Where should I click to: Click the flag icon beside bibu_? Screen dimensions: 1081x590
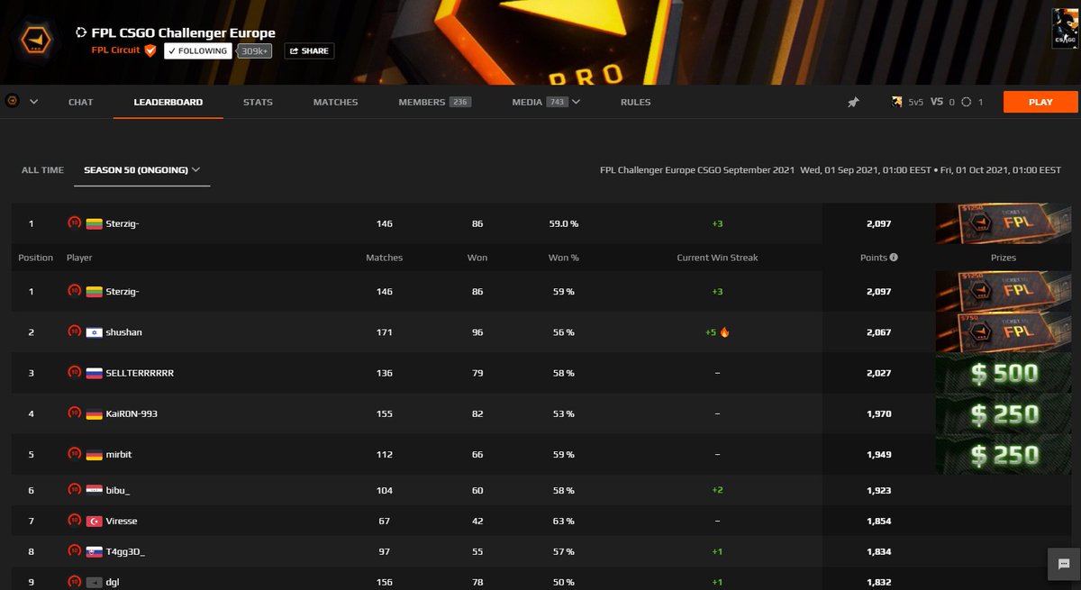(x=94, y=490)
